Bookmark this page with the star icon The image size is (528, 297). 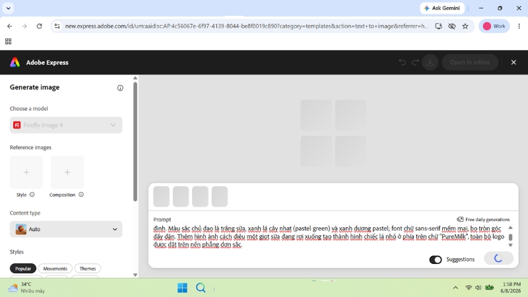[x=465, y=26]
